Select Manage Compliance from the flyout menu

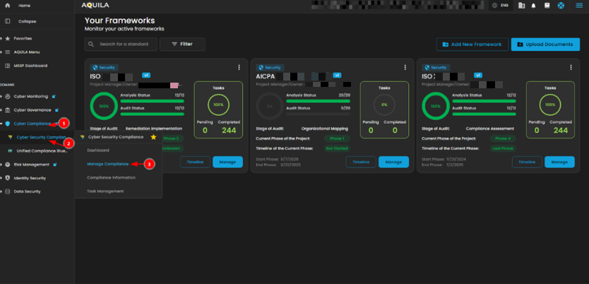point(107,164)
